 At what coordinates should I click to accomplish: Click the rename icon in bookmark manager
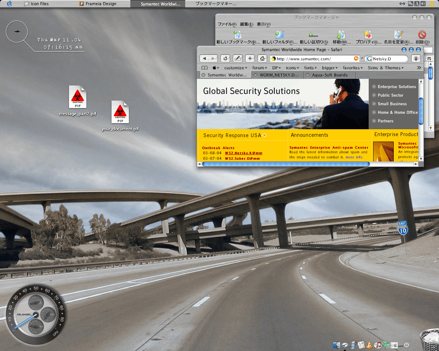[x=399, y=35]
